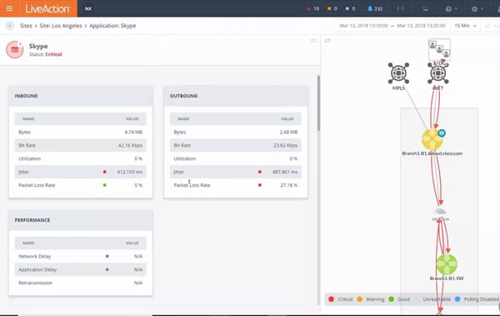Click Application Delay gray status dot
Screen dimensions: 500x316
[x=107, y=269]
